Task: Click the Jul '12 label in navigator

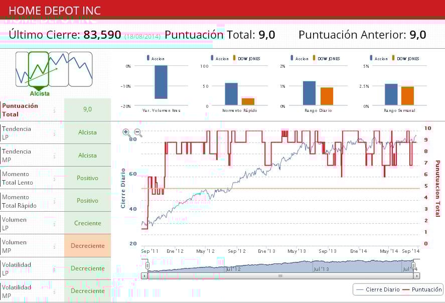Action: [x=233, y=269]
